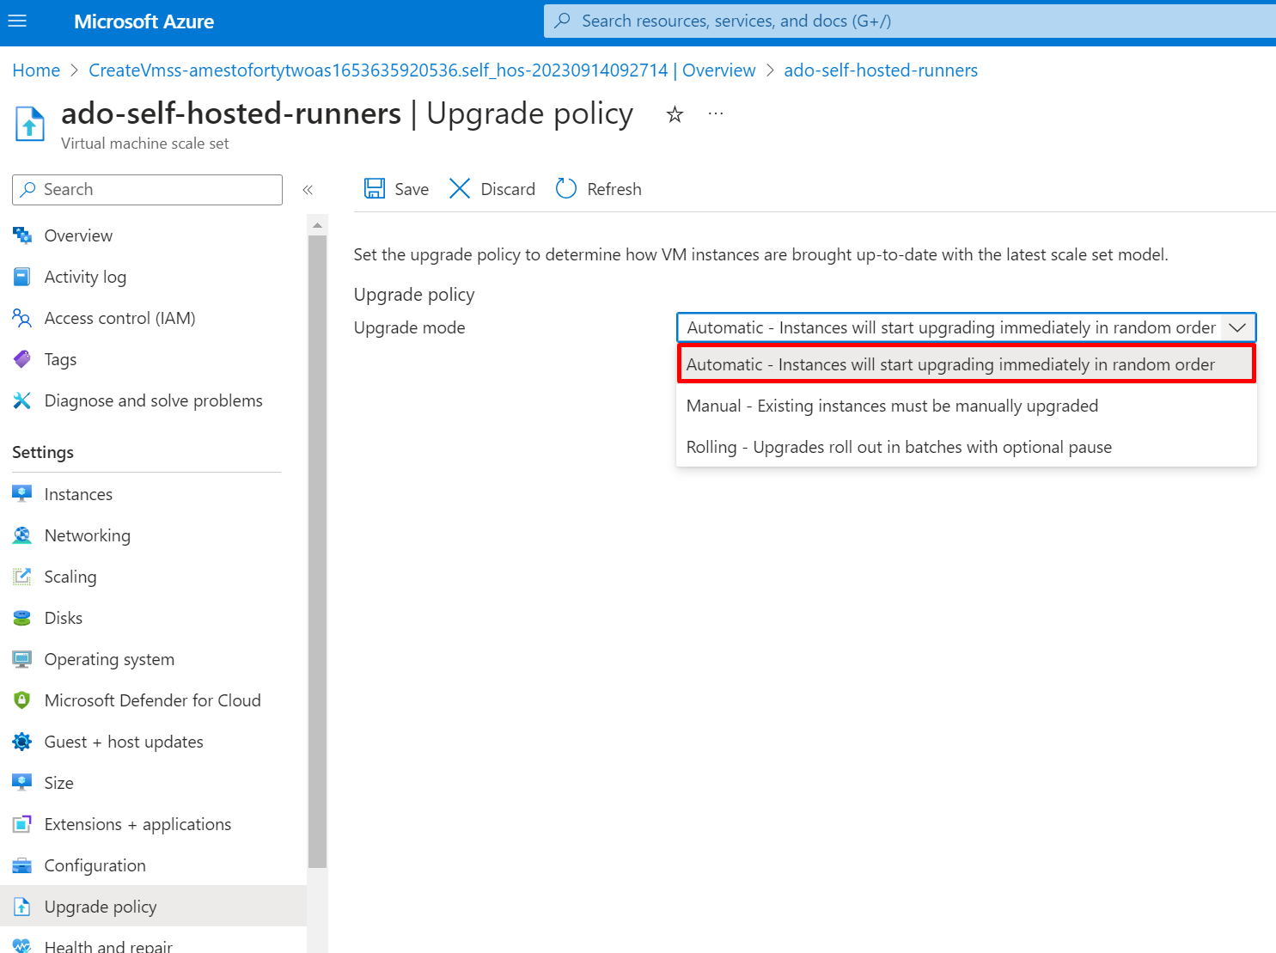Image resolution: width=1276 pixels, height=953 pixels.
Task: Open the hamburger portal menu
Action: (x=17, y=21)
